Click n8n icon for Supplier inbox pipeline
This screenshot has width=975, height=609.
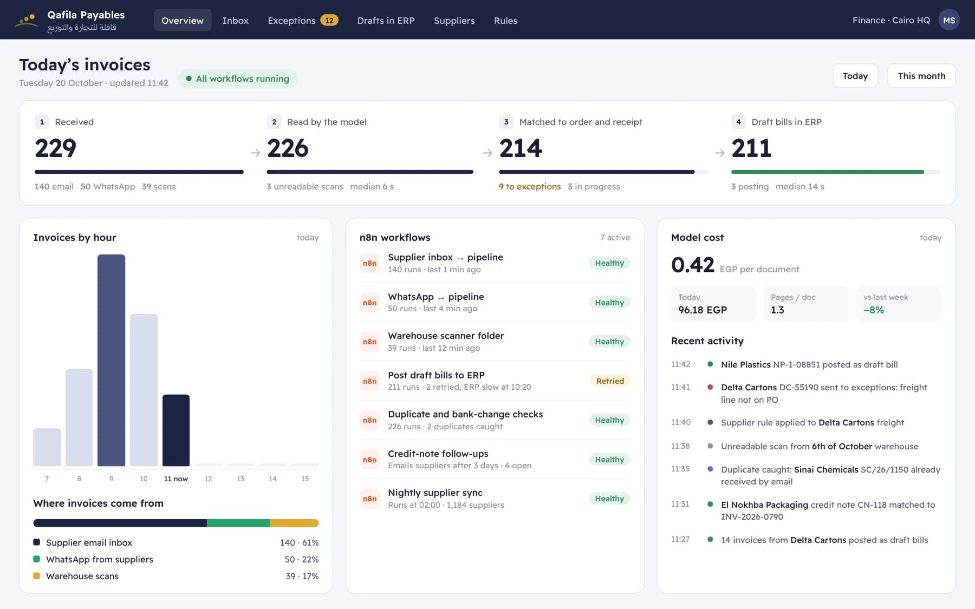[370, 263]
